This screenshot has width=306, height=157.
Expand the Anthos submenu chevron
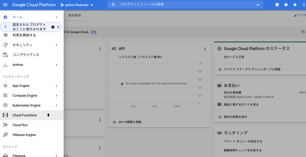pos(56,65)
